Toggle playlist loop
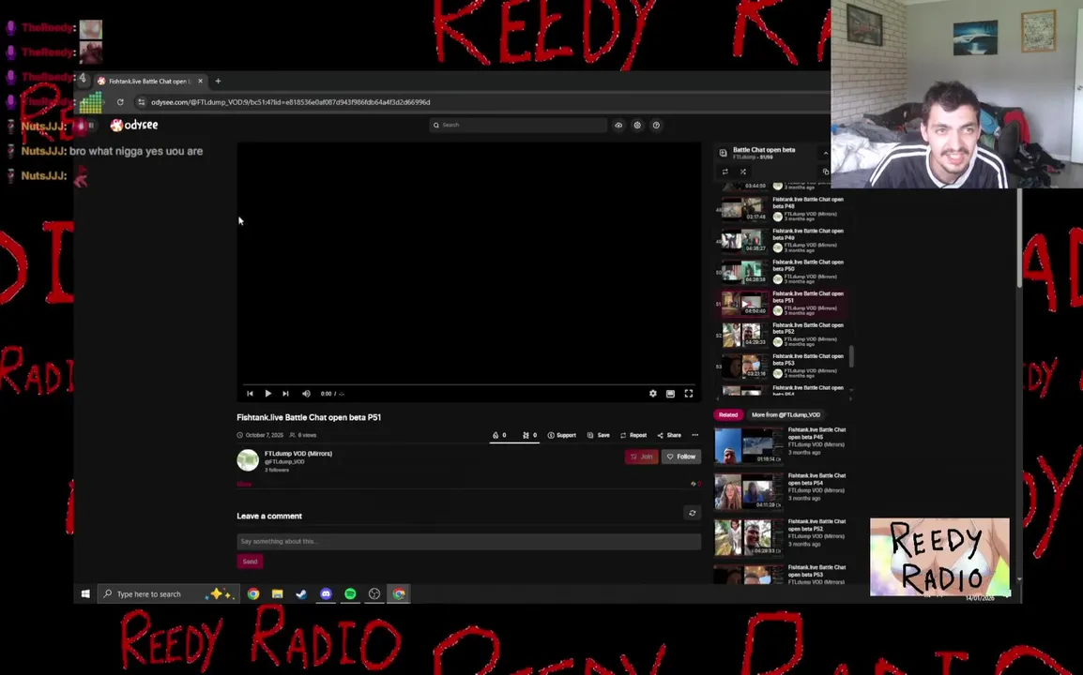This screenshot has height=675, width=1083. tap(725, 172)
